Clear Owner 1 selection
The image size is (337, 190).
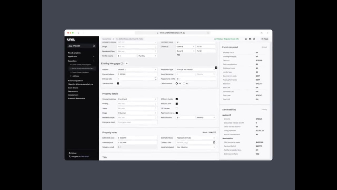193,47
